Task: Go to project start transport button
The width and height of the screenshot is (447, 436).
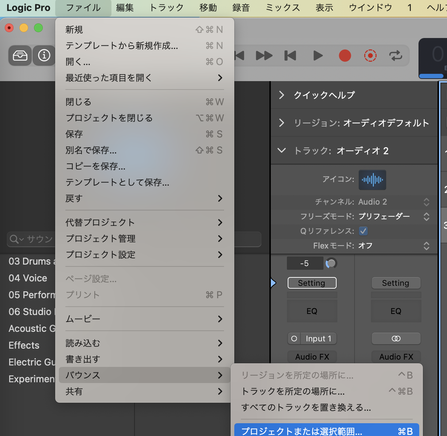Action: point(290,56)
